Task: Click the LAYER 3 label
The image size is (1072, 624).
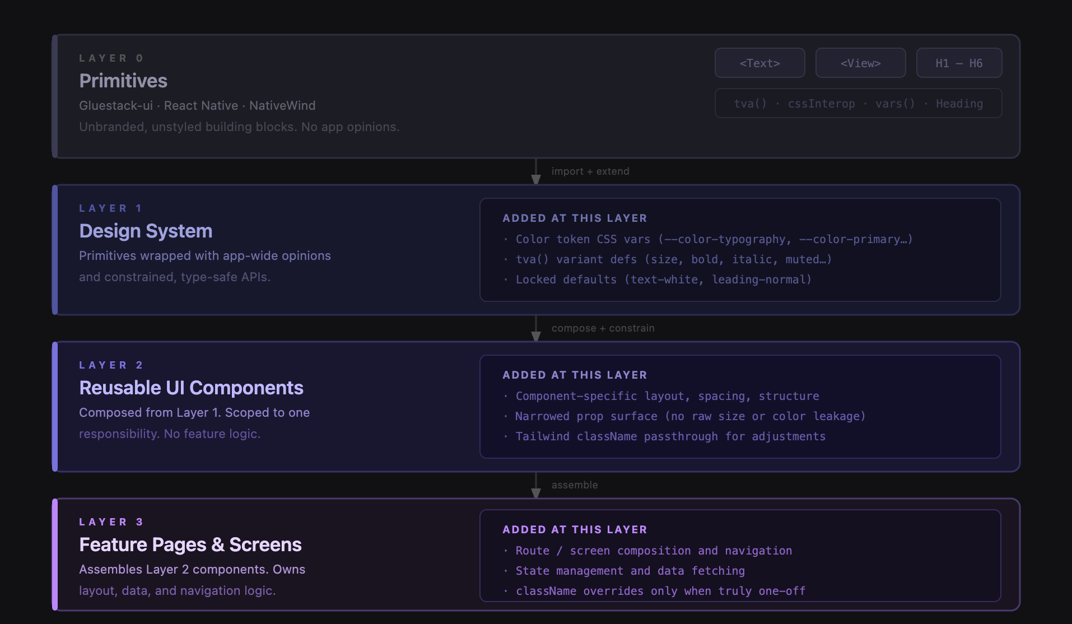Action: click(x=111, y=522)
